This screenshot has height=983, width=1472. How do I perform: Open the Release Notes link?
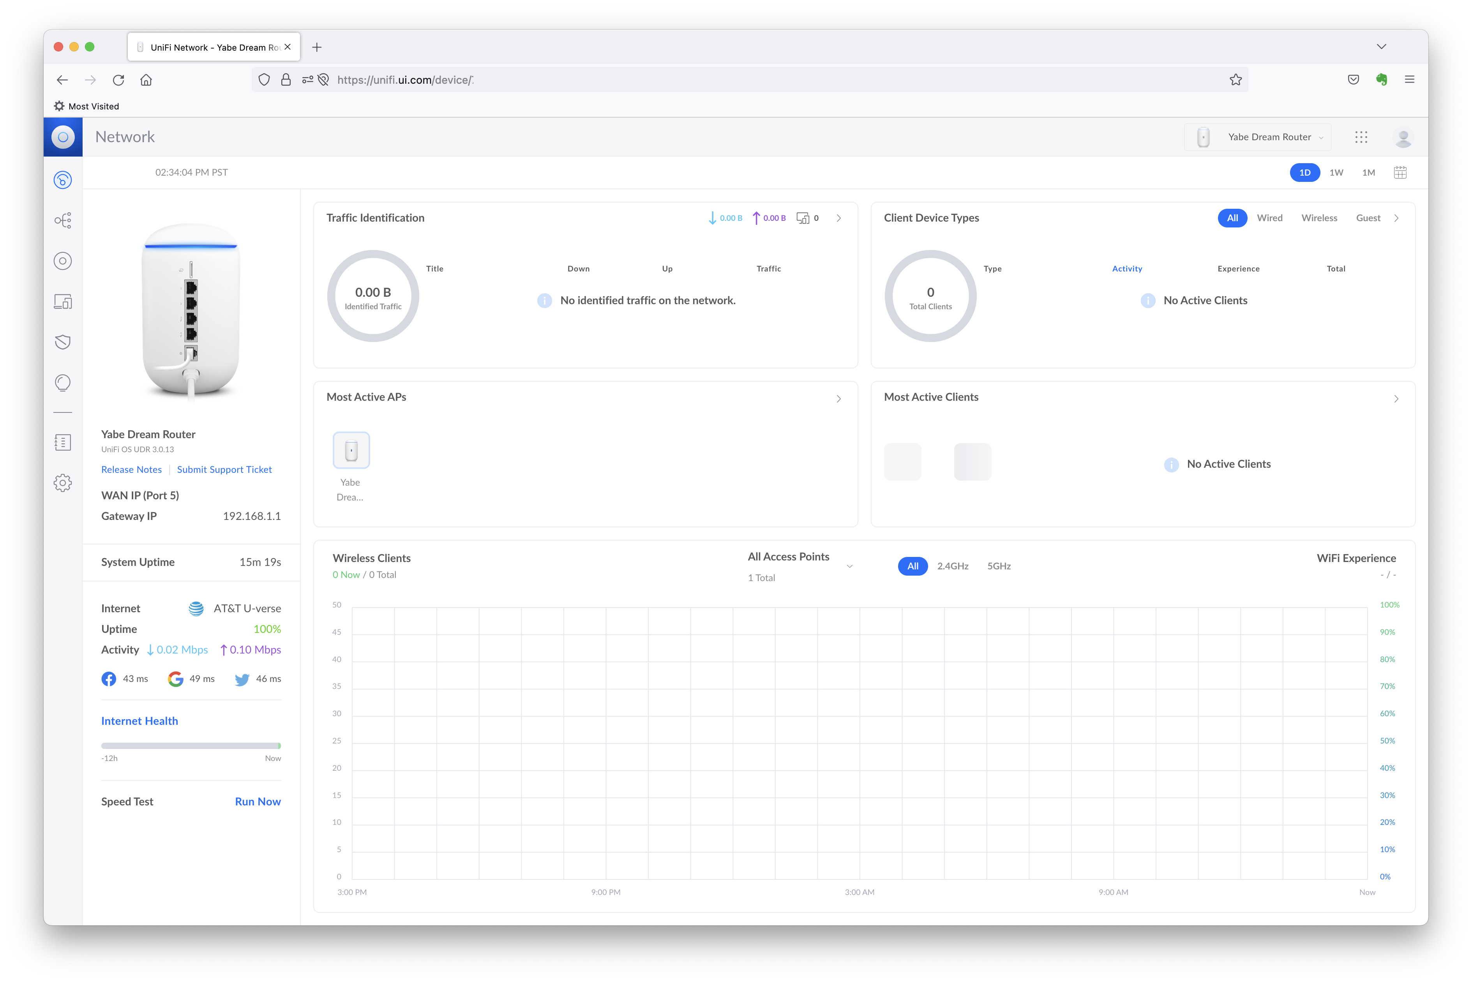[131, 470]
